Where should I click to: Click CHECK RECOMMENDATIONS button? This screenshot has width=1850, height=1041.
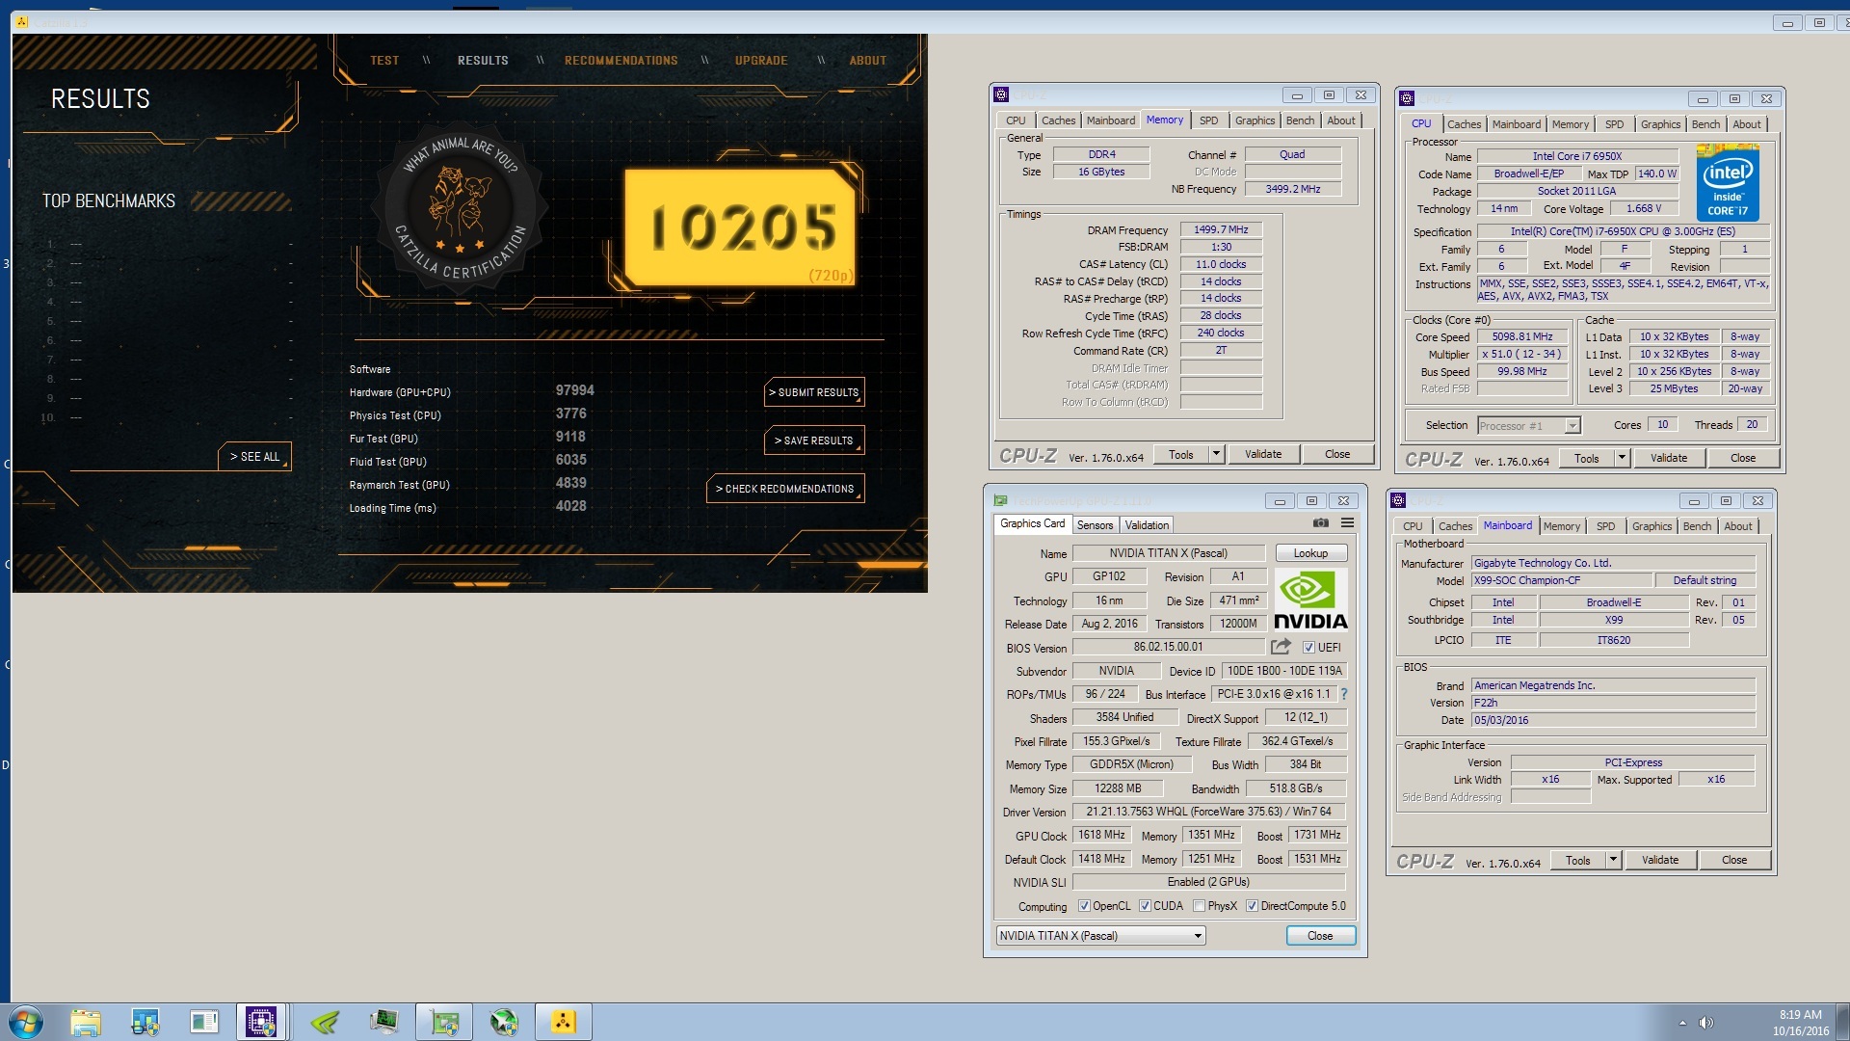pos(785,489)
